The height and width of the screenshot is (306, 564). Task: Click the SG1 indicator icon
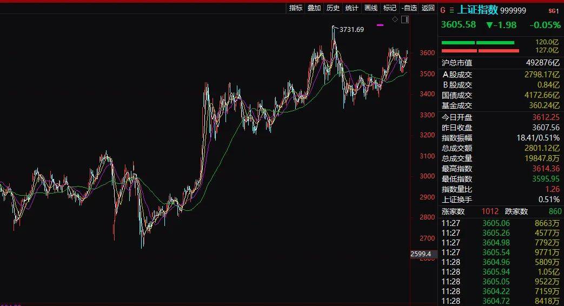coord(554,11)
